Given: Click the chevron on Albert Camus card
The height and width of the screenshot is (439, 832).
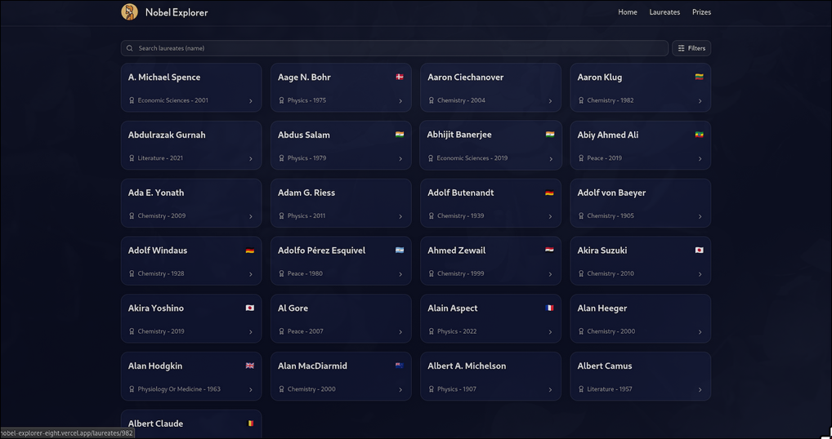Looking at the screenshot, I should pyautogui.click(x=700, y=390).
